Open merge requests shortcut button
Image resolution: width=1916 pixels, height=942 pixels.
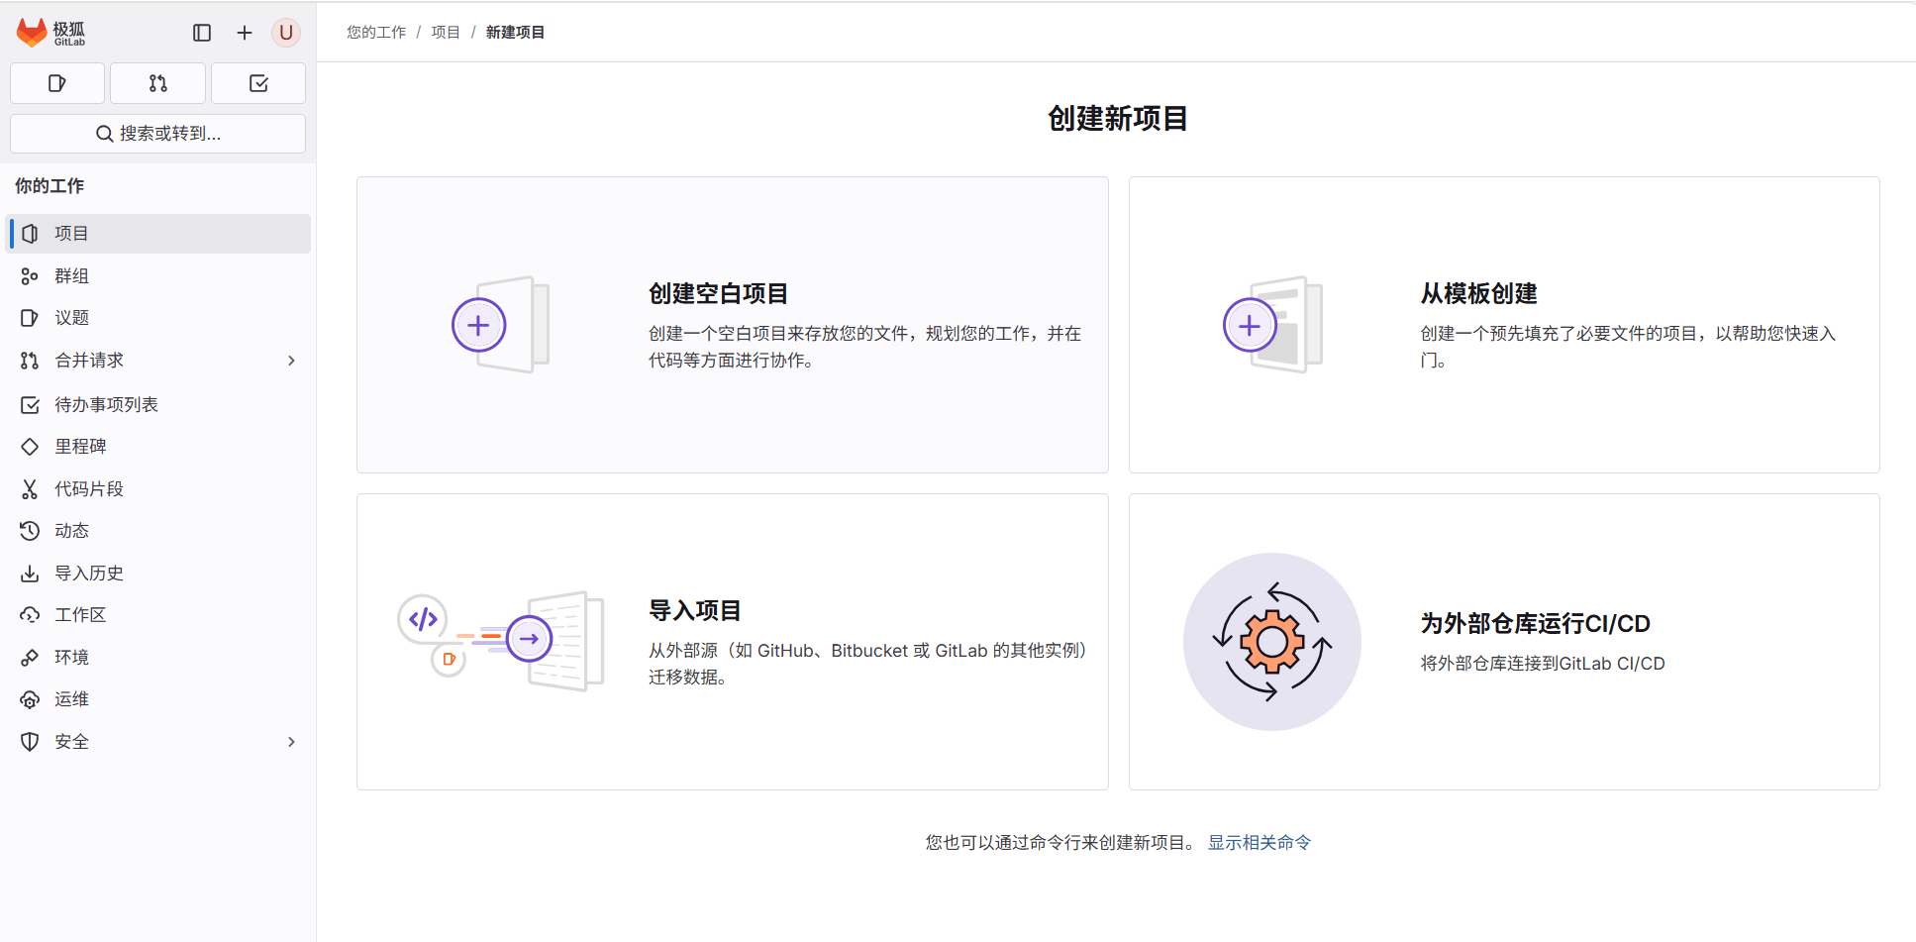pyautogui.click(x=158, y=83)
